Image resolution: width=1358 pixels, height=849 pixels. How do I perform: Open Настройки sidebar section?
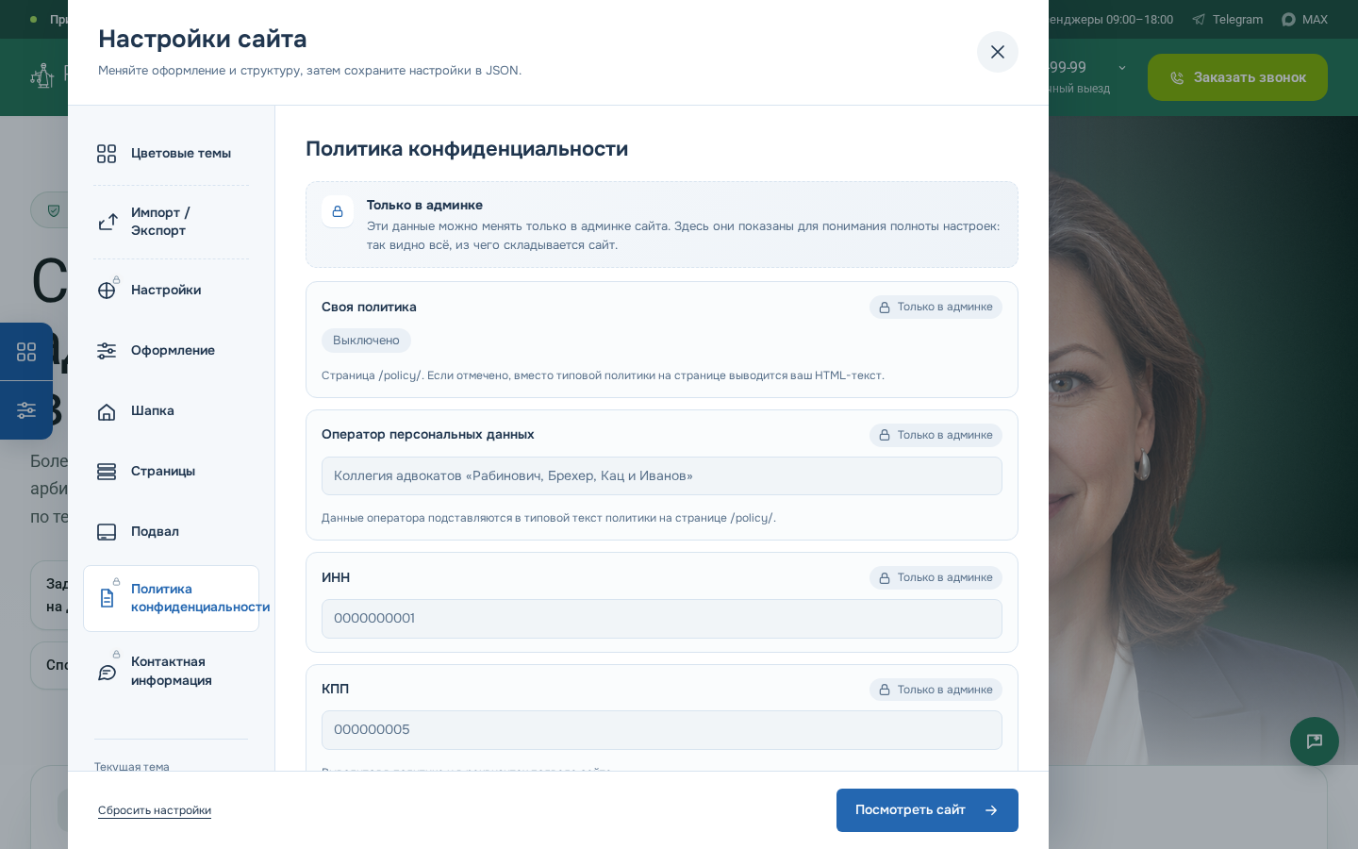click(x=171, y=291)
